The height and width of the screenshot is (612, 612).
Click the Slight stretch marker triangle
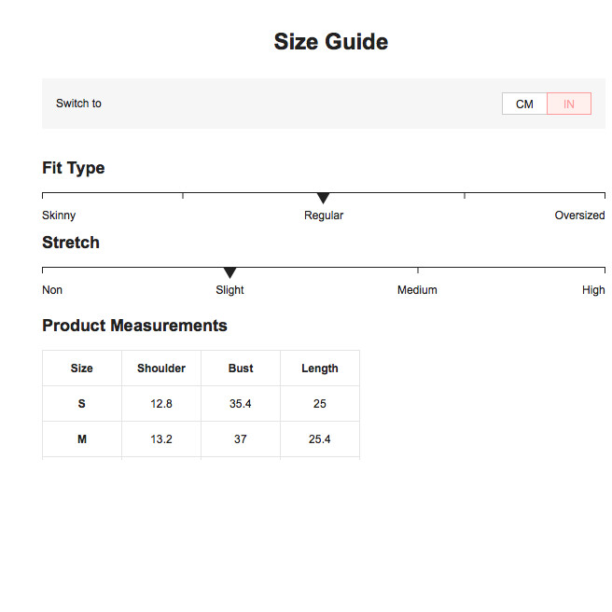click(x=229, y=272)
